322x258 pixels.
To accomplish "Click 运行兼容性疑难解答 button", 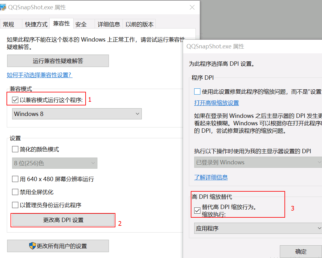I will coord(58,61).
